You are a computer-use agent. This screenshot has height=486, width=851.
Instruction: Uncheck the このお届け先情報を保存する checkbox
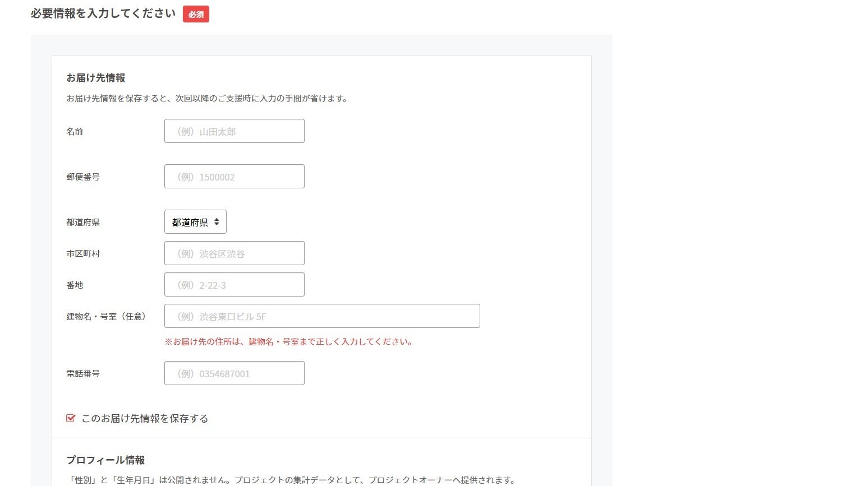tap(71, 418)
